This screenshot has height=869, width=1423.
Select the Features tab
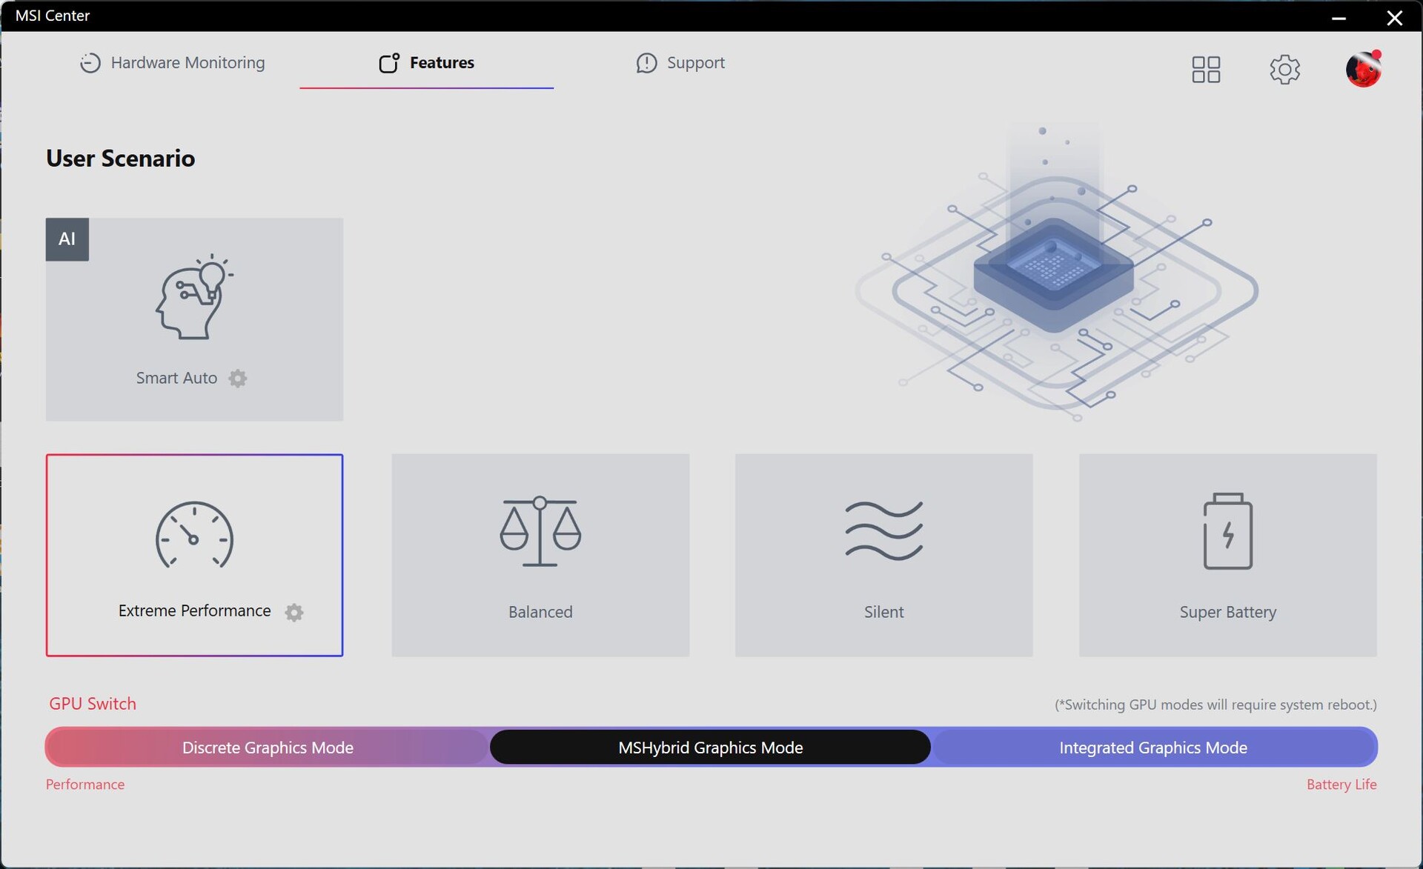(426, 63)
